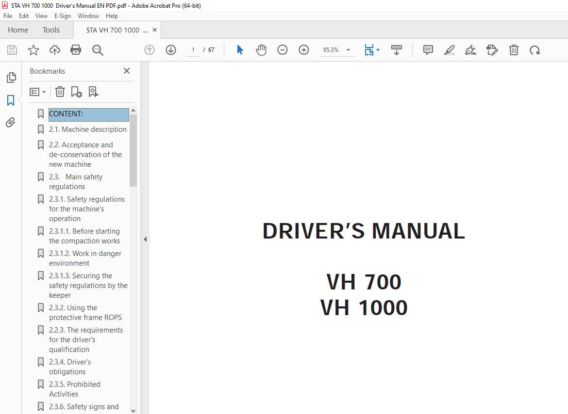The height and width of the screenshot is (414, 568).
Task: Open the Help menu
Action: point(112,16)
